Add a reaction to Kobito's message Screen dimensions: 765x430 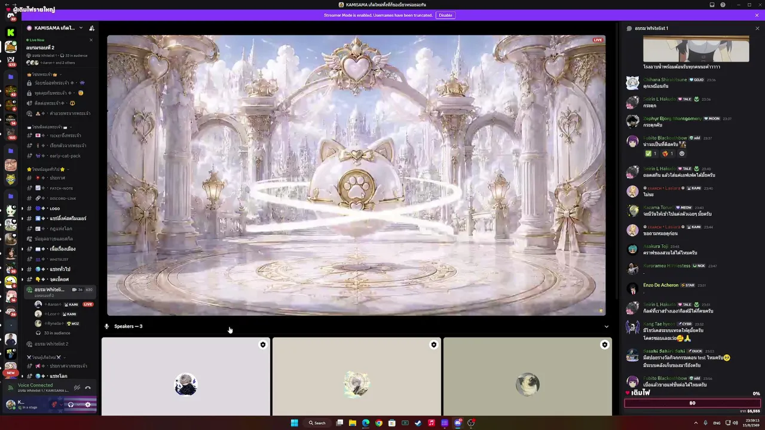[x=682, y=153]
